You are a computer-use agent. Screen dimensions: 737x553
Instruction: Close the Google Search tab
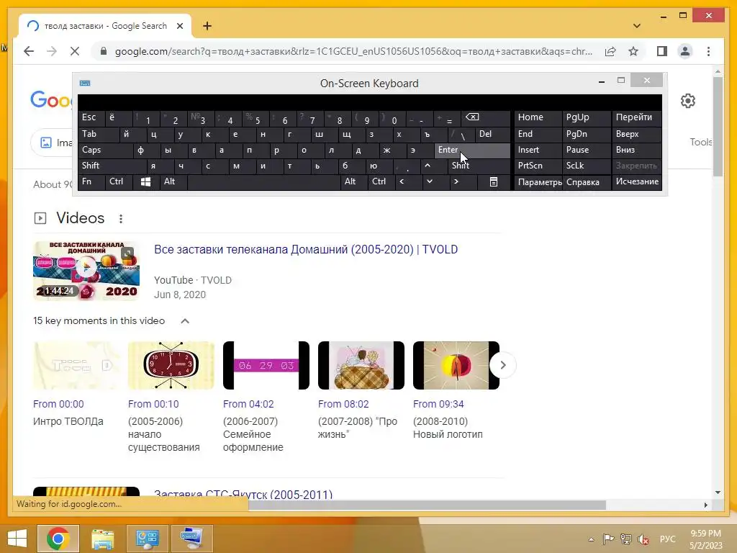click(179, 26)
